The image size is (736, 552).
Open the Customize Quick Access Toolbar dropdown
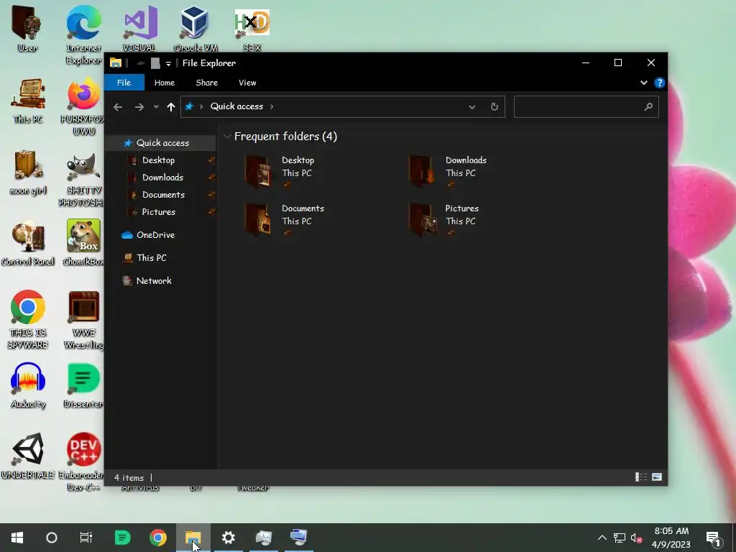coord(168,63)
